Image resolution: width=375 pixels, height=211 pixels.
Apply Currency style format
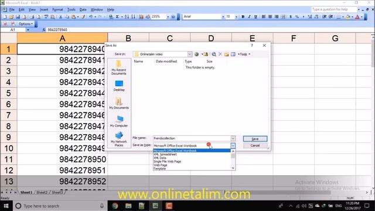(x=291, y=17)
